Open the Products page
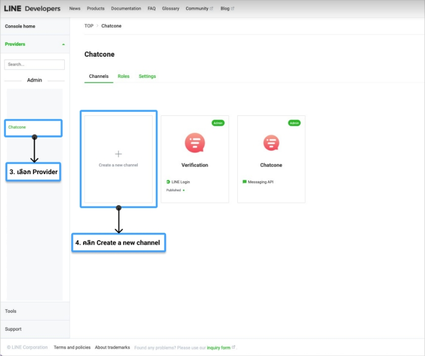 pyautogui.click(x=96, y=8)
